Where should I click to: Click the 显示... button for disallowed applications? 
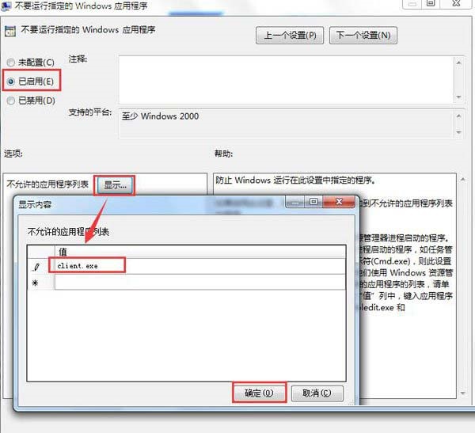pyautogui.click(x=116, y=184)
